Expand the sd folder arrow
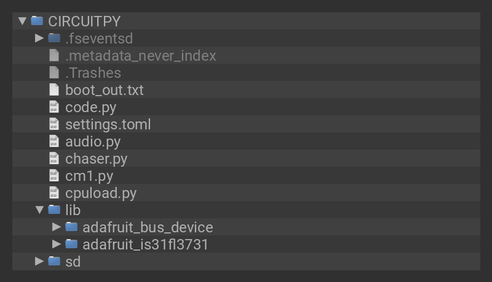The width and height of the screenshot is (492, 282). (x=39, y=262)
